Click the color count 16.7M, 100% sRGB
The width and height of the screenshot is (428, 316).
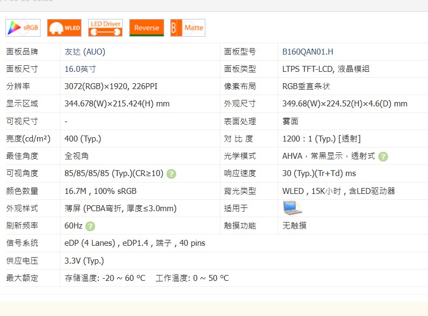(x=101, y=191)
